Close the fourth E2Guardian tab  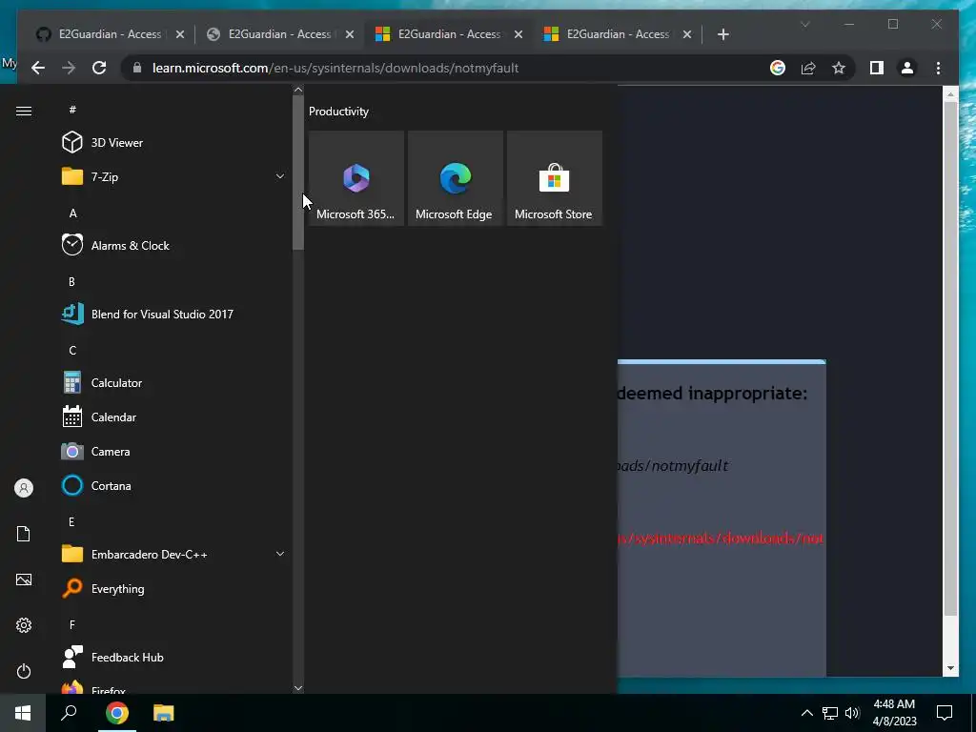[x=687, y=34]
